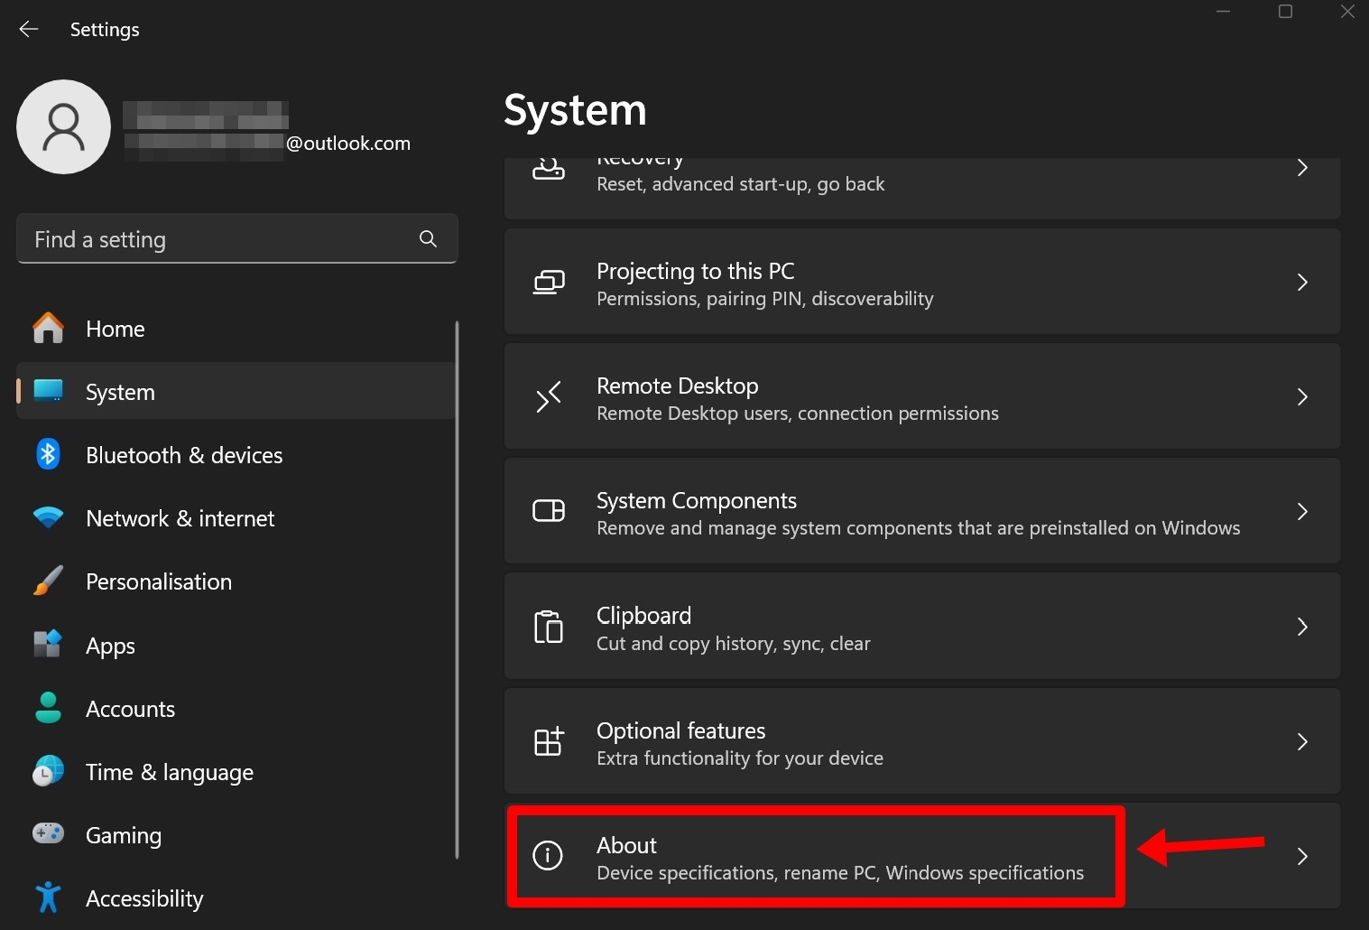Click the Clipboard icon
This screenshot has height=930, width=1369.
point(549,626)
